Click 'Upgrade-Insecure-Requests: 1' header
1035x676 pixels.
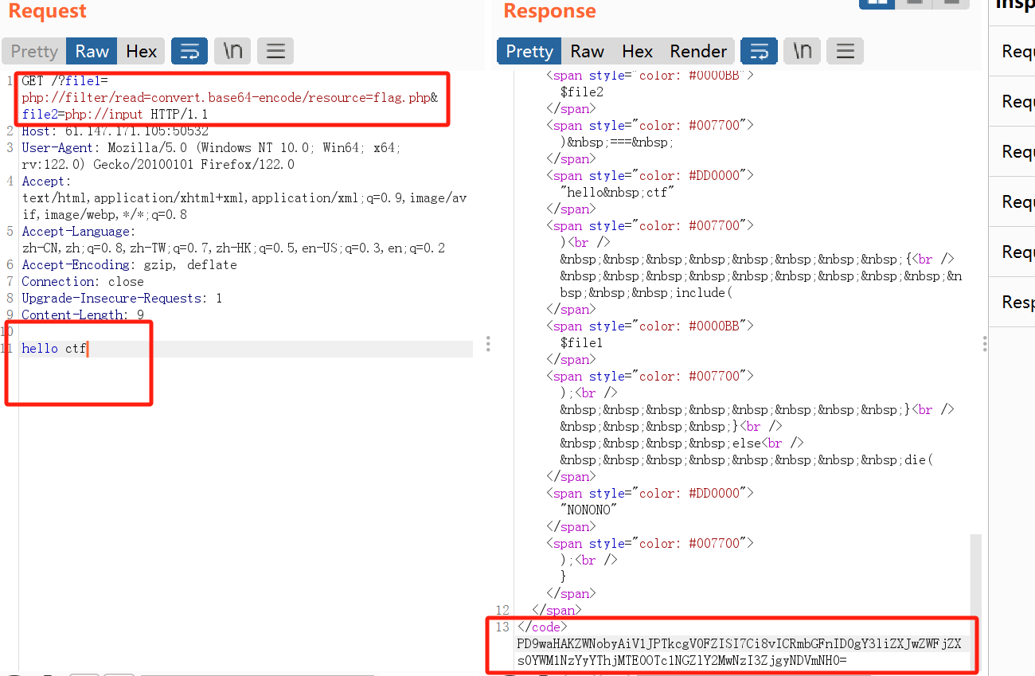coord(122,298)
